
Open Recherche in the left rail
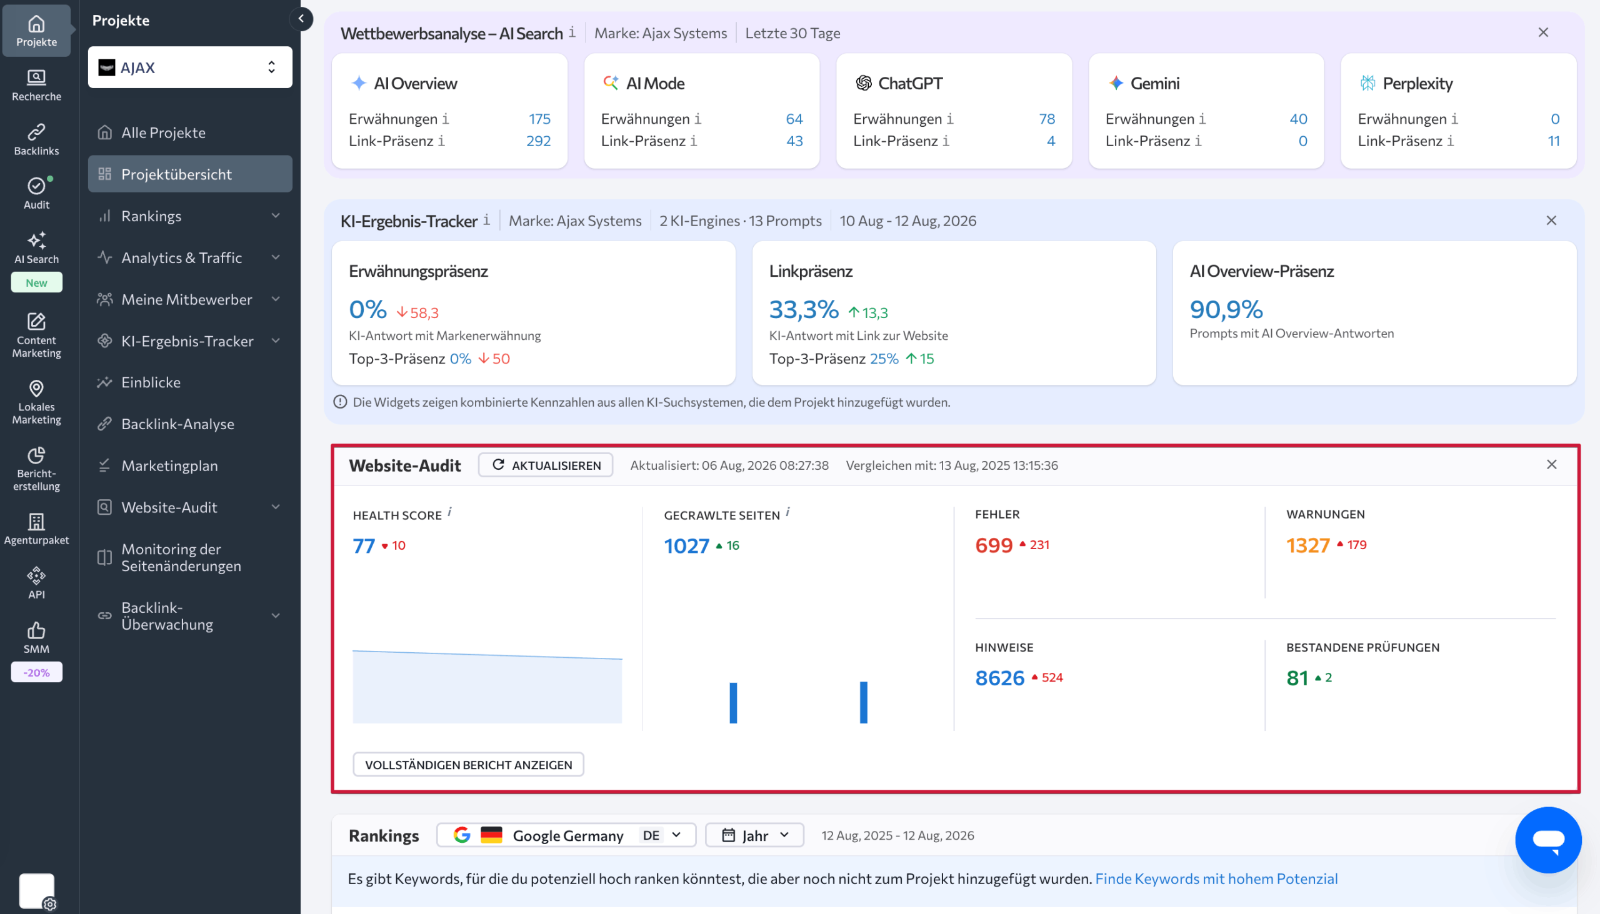tap(36, 86)
